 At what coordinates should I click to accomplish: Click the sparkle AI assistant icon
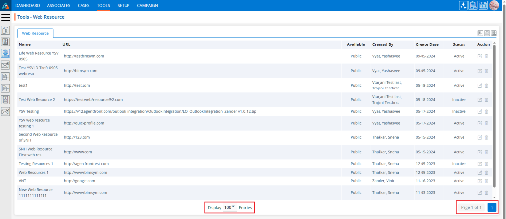pos(462,5)
